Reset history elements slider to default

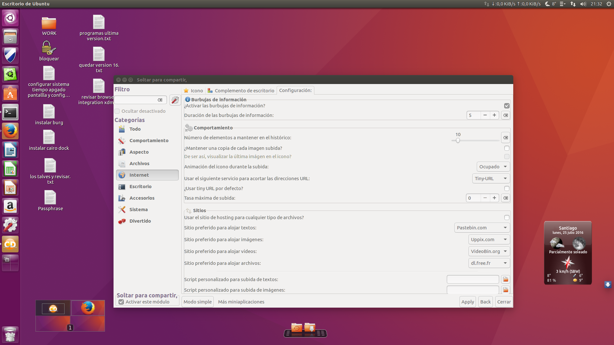[x=506, y=138]
